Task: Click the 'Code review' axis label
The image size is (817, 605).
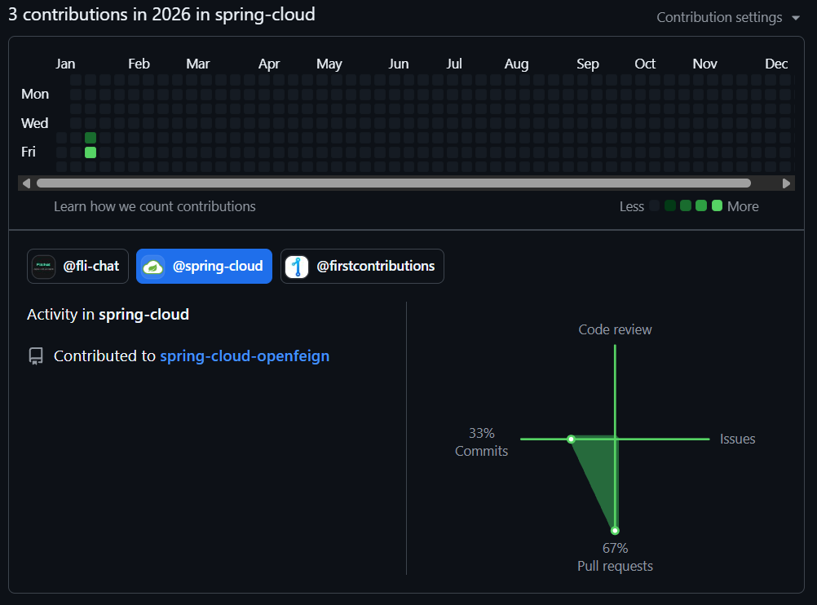Action: (615, 330)
